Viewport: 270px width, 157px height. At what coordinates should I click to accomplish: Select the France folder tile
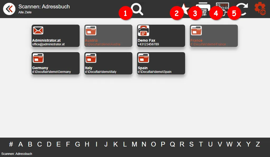pos(214,36)
